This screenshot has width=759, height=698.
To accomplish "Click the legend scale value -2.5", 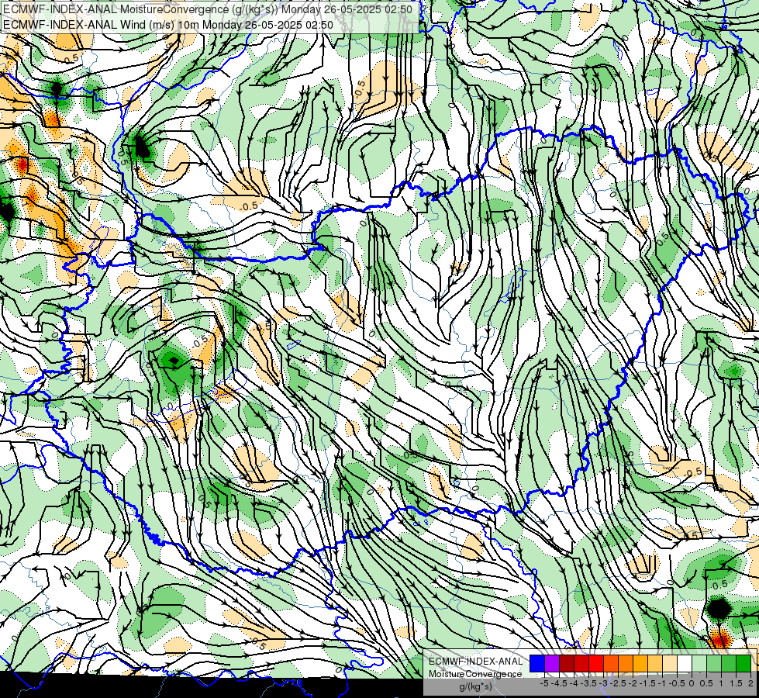I will [x=618, y=683].
